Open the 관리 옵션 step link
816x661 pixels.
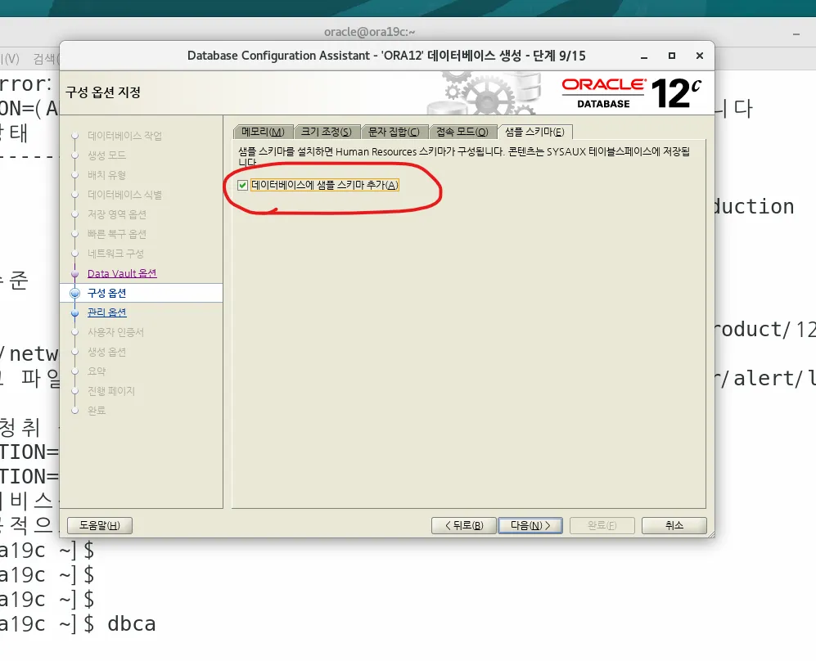click(x=106, y=313)
